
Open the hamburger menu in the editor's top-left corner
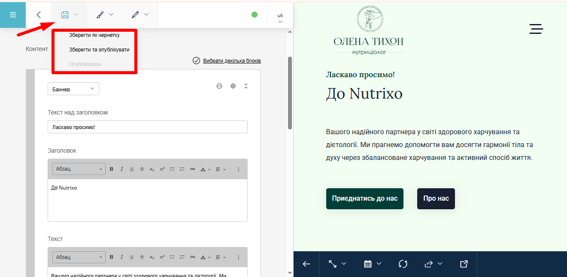13,15
